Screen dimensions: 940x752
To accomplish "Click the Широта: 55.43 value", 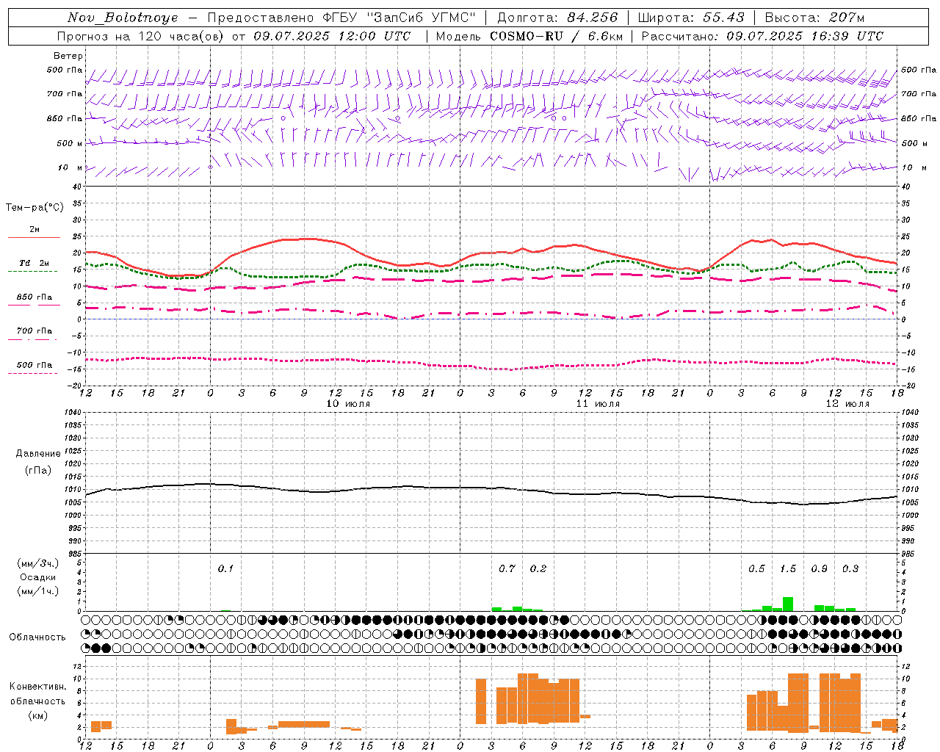I will point(692,18).
